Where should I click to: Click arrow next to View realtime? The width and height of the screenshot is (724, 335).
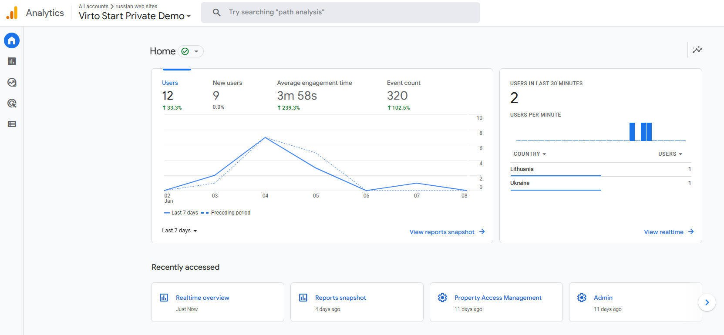tap(691, 232)
